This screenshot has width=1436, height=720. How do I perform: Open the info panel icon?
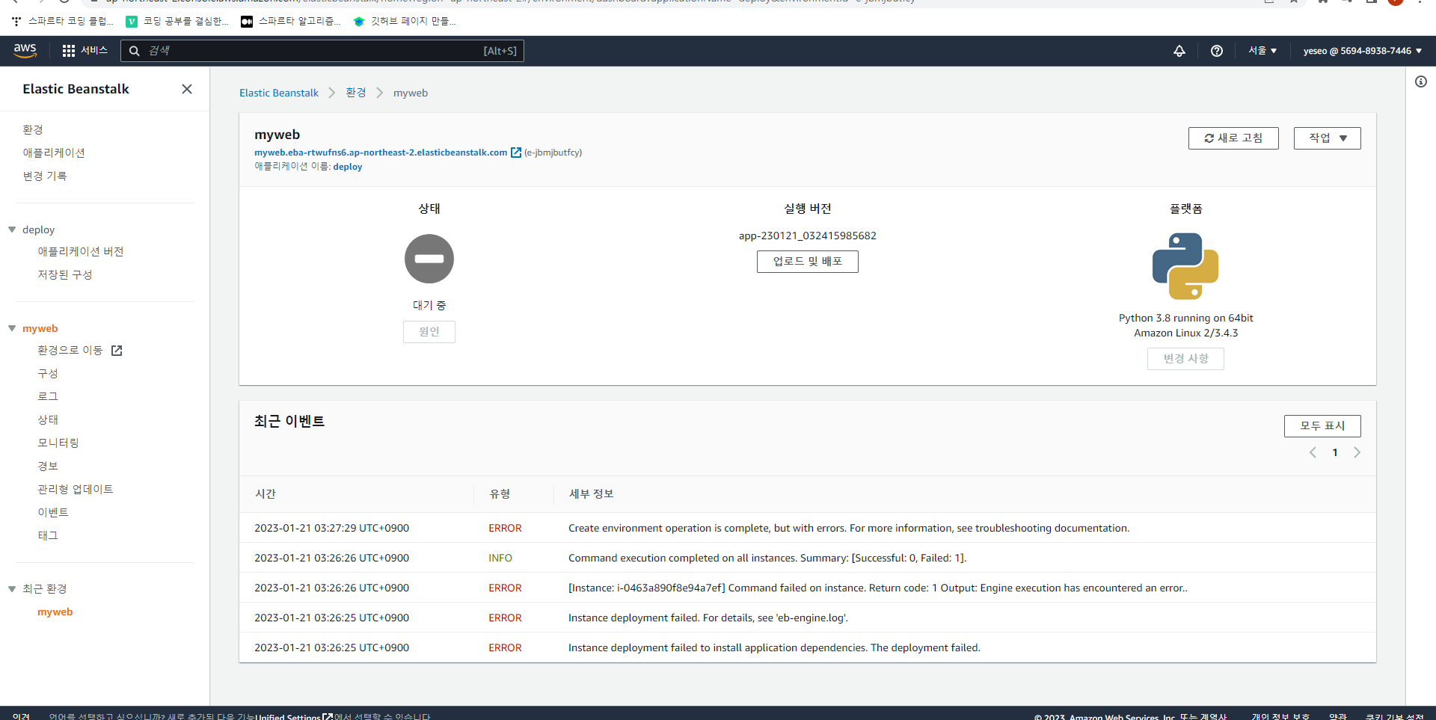pos(1421,81)
